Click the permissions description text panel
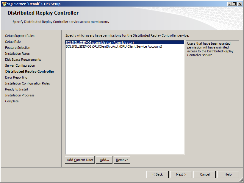This screenshot has width=244, height=183. pos(212,98)
